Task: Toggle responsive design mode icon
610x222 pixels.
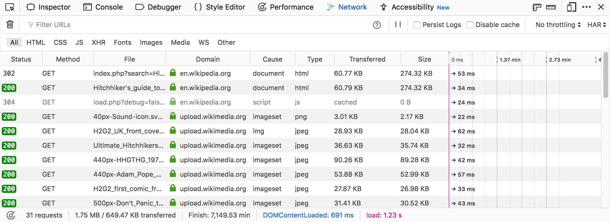Action: pyautogui.click(x=571, y=7)
